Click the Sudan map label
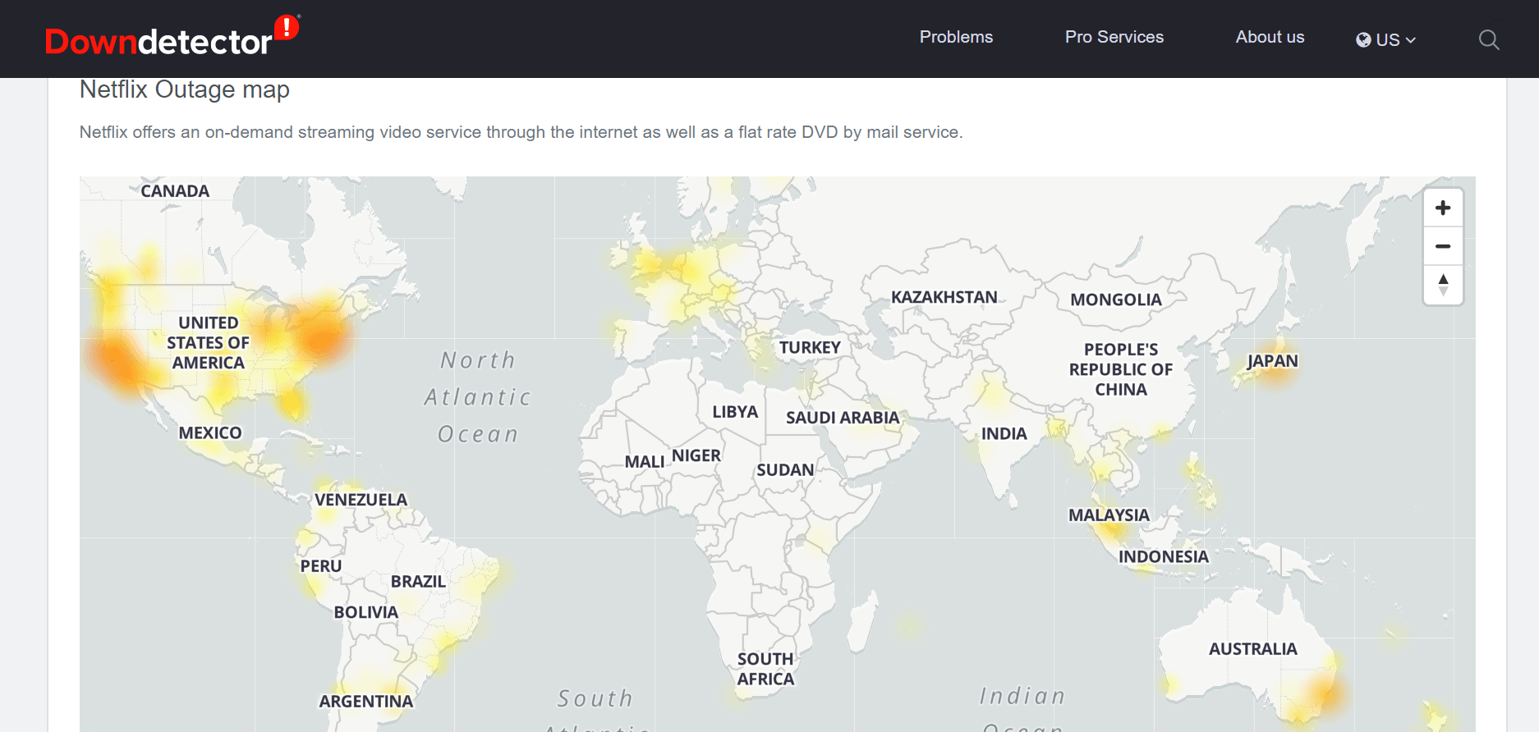This screenshot has width=1539, height=732. [x=785, y=470]
